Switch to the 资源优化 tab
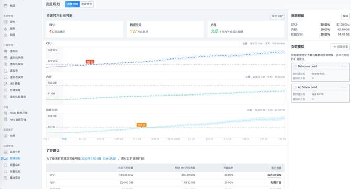Screen dimensions: 351x189 [86, 4]
